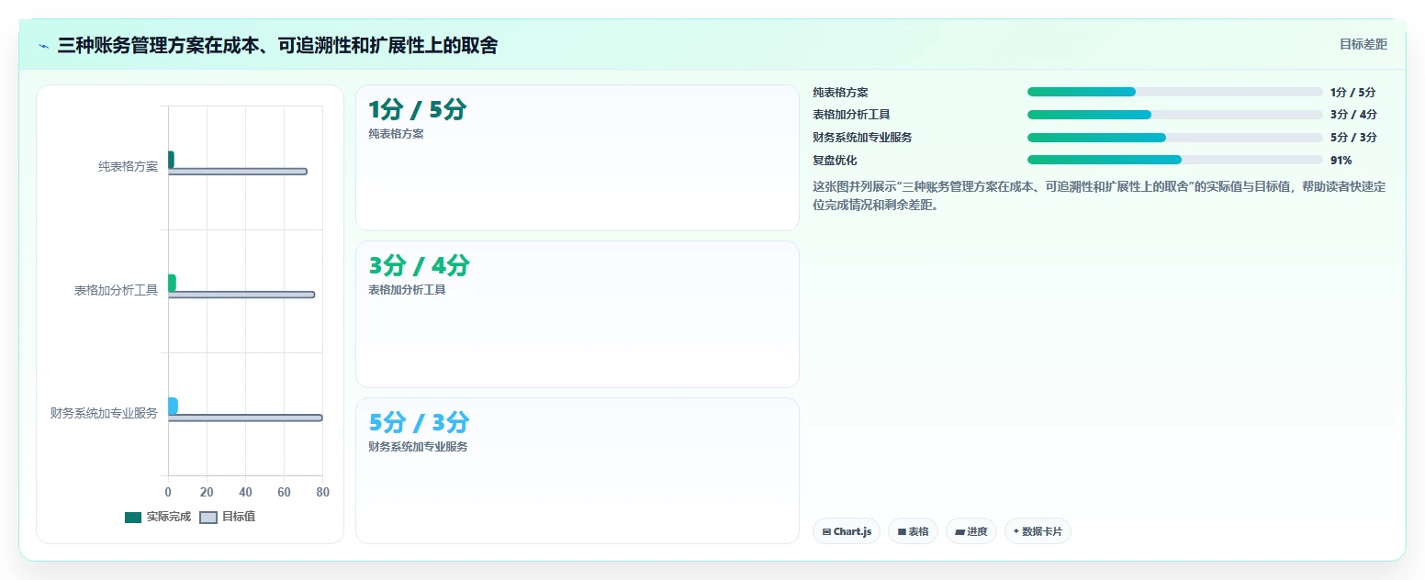Click the description paragraph starting 这张图并列展示

tap(1099, 195)
